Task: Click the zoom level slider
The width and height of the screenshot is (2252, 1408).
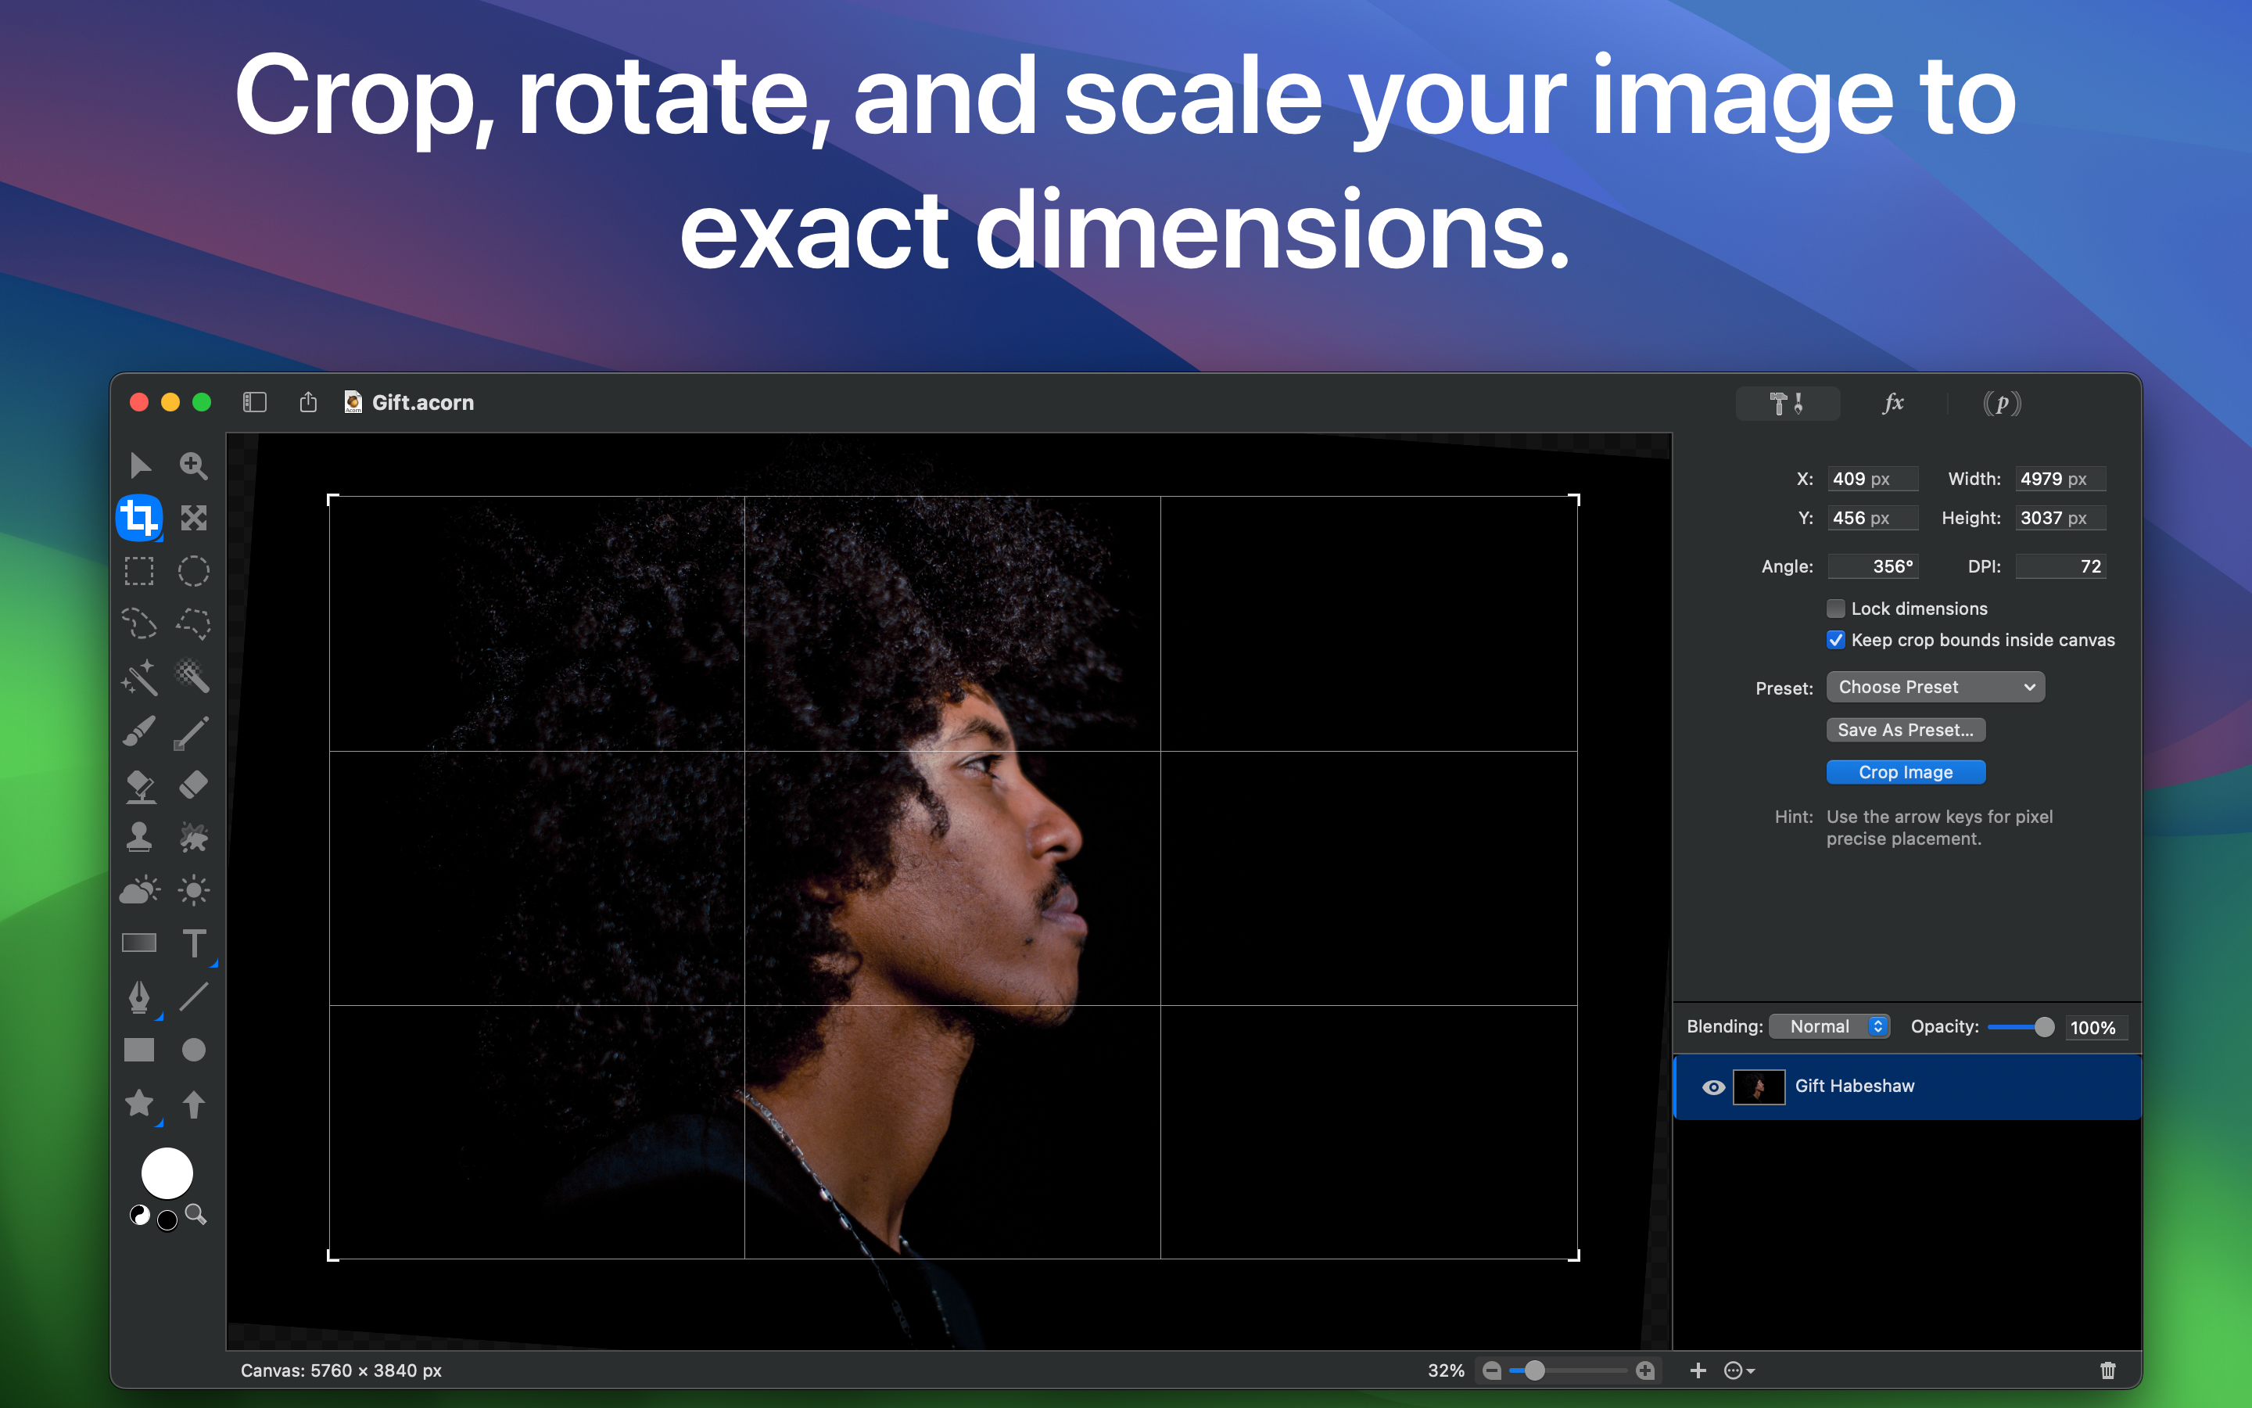Action: pyautogui.click(x=1568, y=1370)
